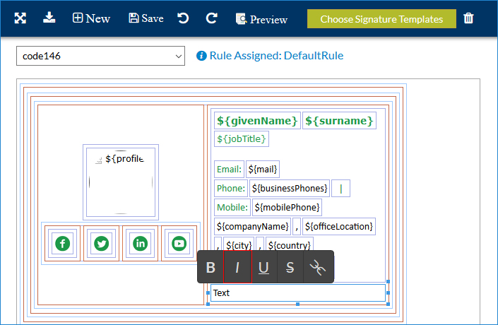Screen dimensions: 498x325
Task: Select the Twitter social icon
Action: (102, 244)
